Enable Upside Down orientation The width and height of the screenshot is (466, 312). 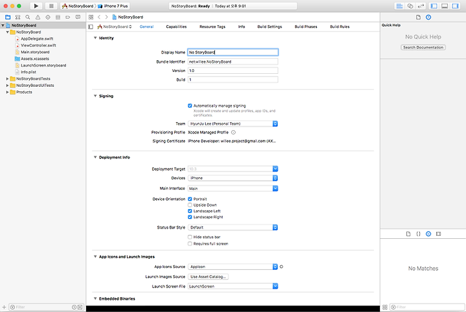coord(190,205)
